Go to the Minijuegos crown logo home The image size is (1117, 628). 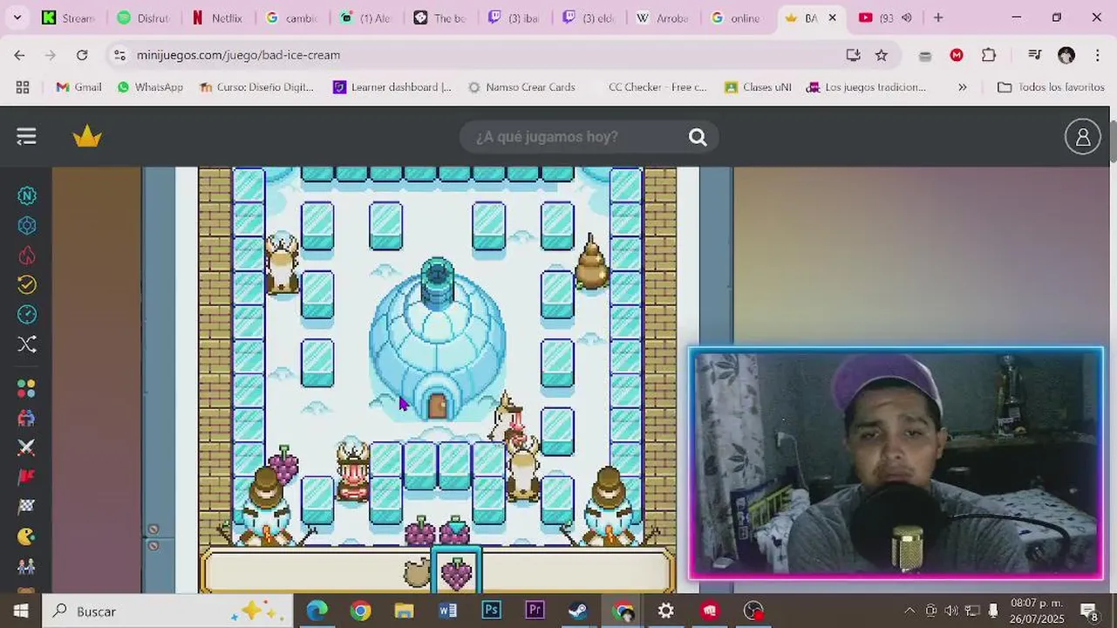click(87, 137)
